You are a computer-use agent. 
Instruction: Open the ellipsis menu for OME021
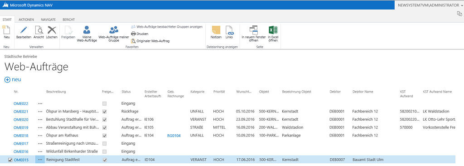click(x=40, y=112)
